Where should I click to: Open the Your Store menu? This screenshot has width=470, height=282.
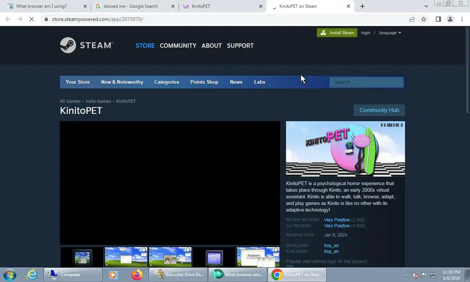77,82
